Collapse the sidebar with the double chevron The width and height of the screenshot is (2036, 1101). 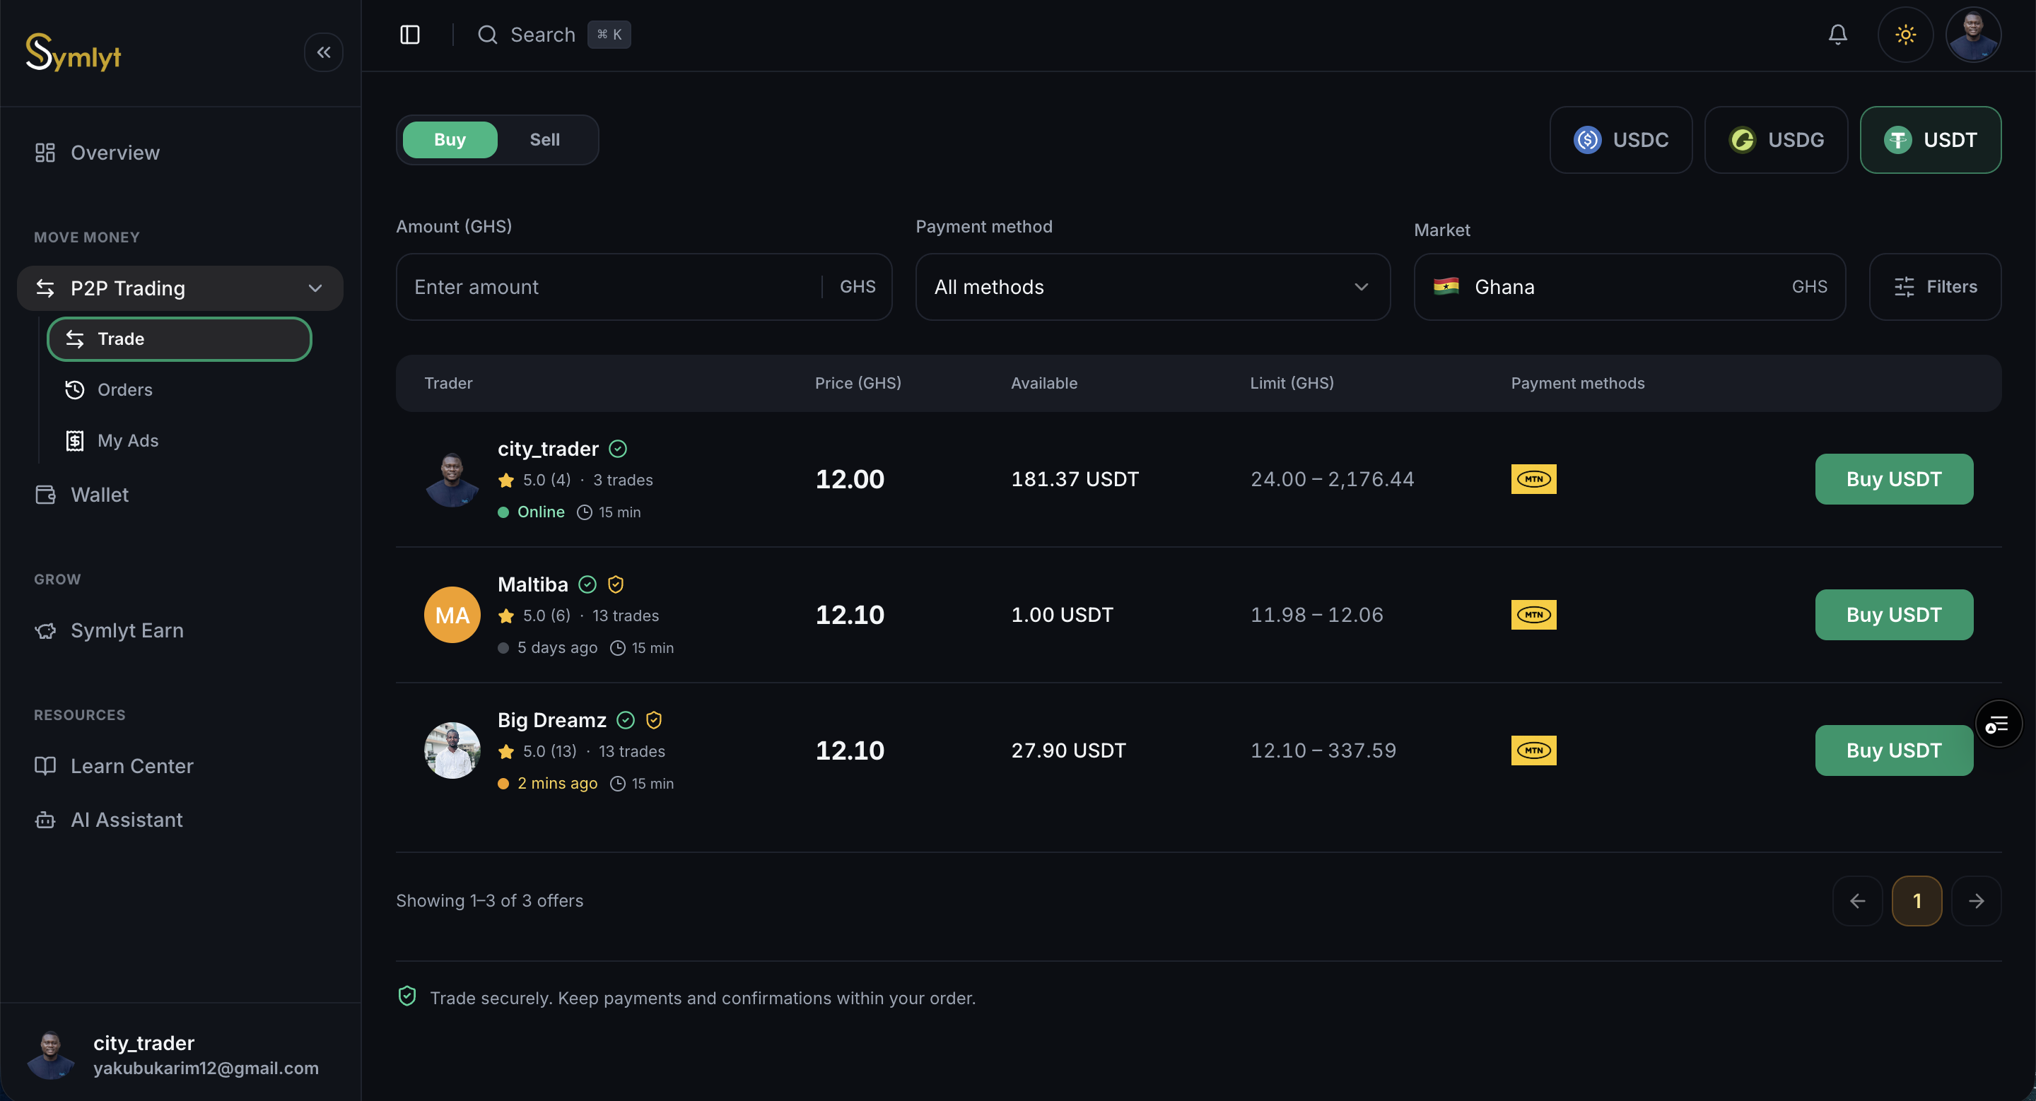coord(323,52)
